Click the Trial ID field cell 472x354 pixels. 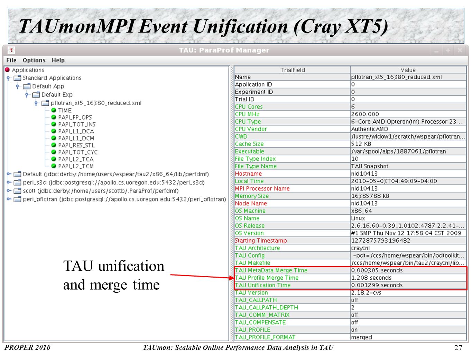pos(293,99)
